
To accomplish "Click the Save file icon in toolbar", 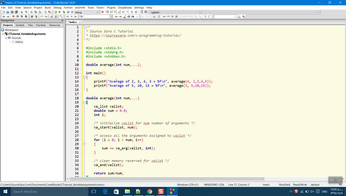I will point(13,12).
